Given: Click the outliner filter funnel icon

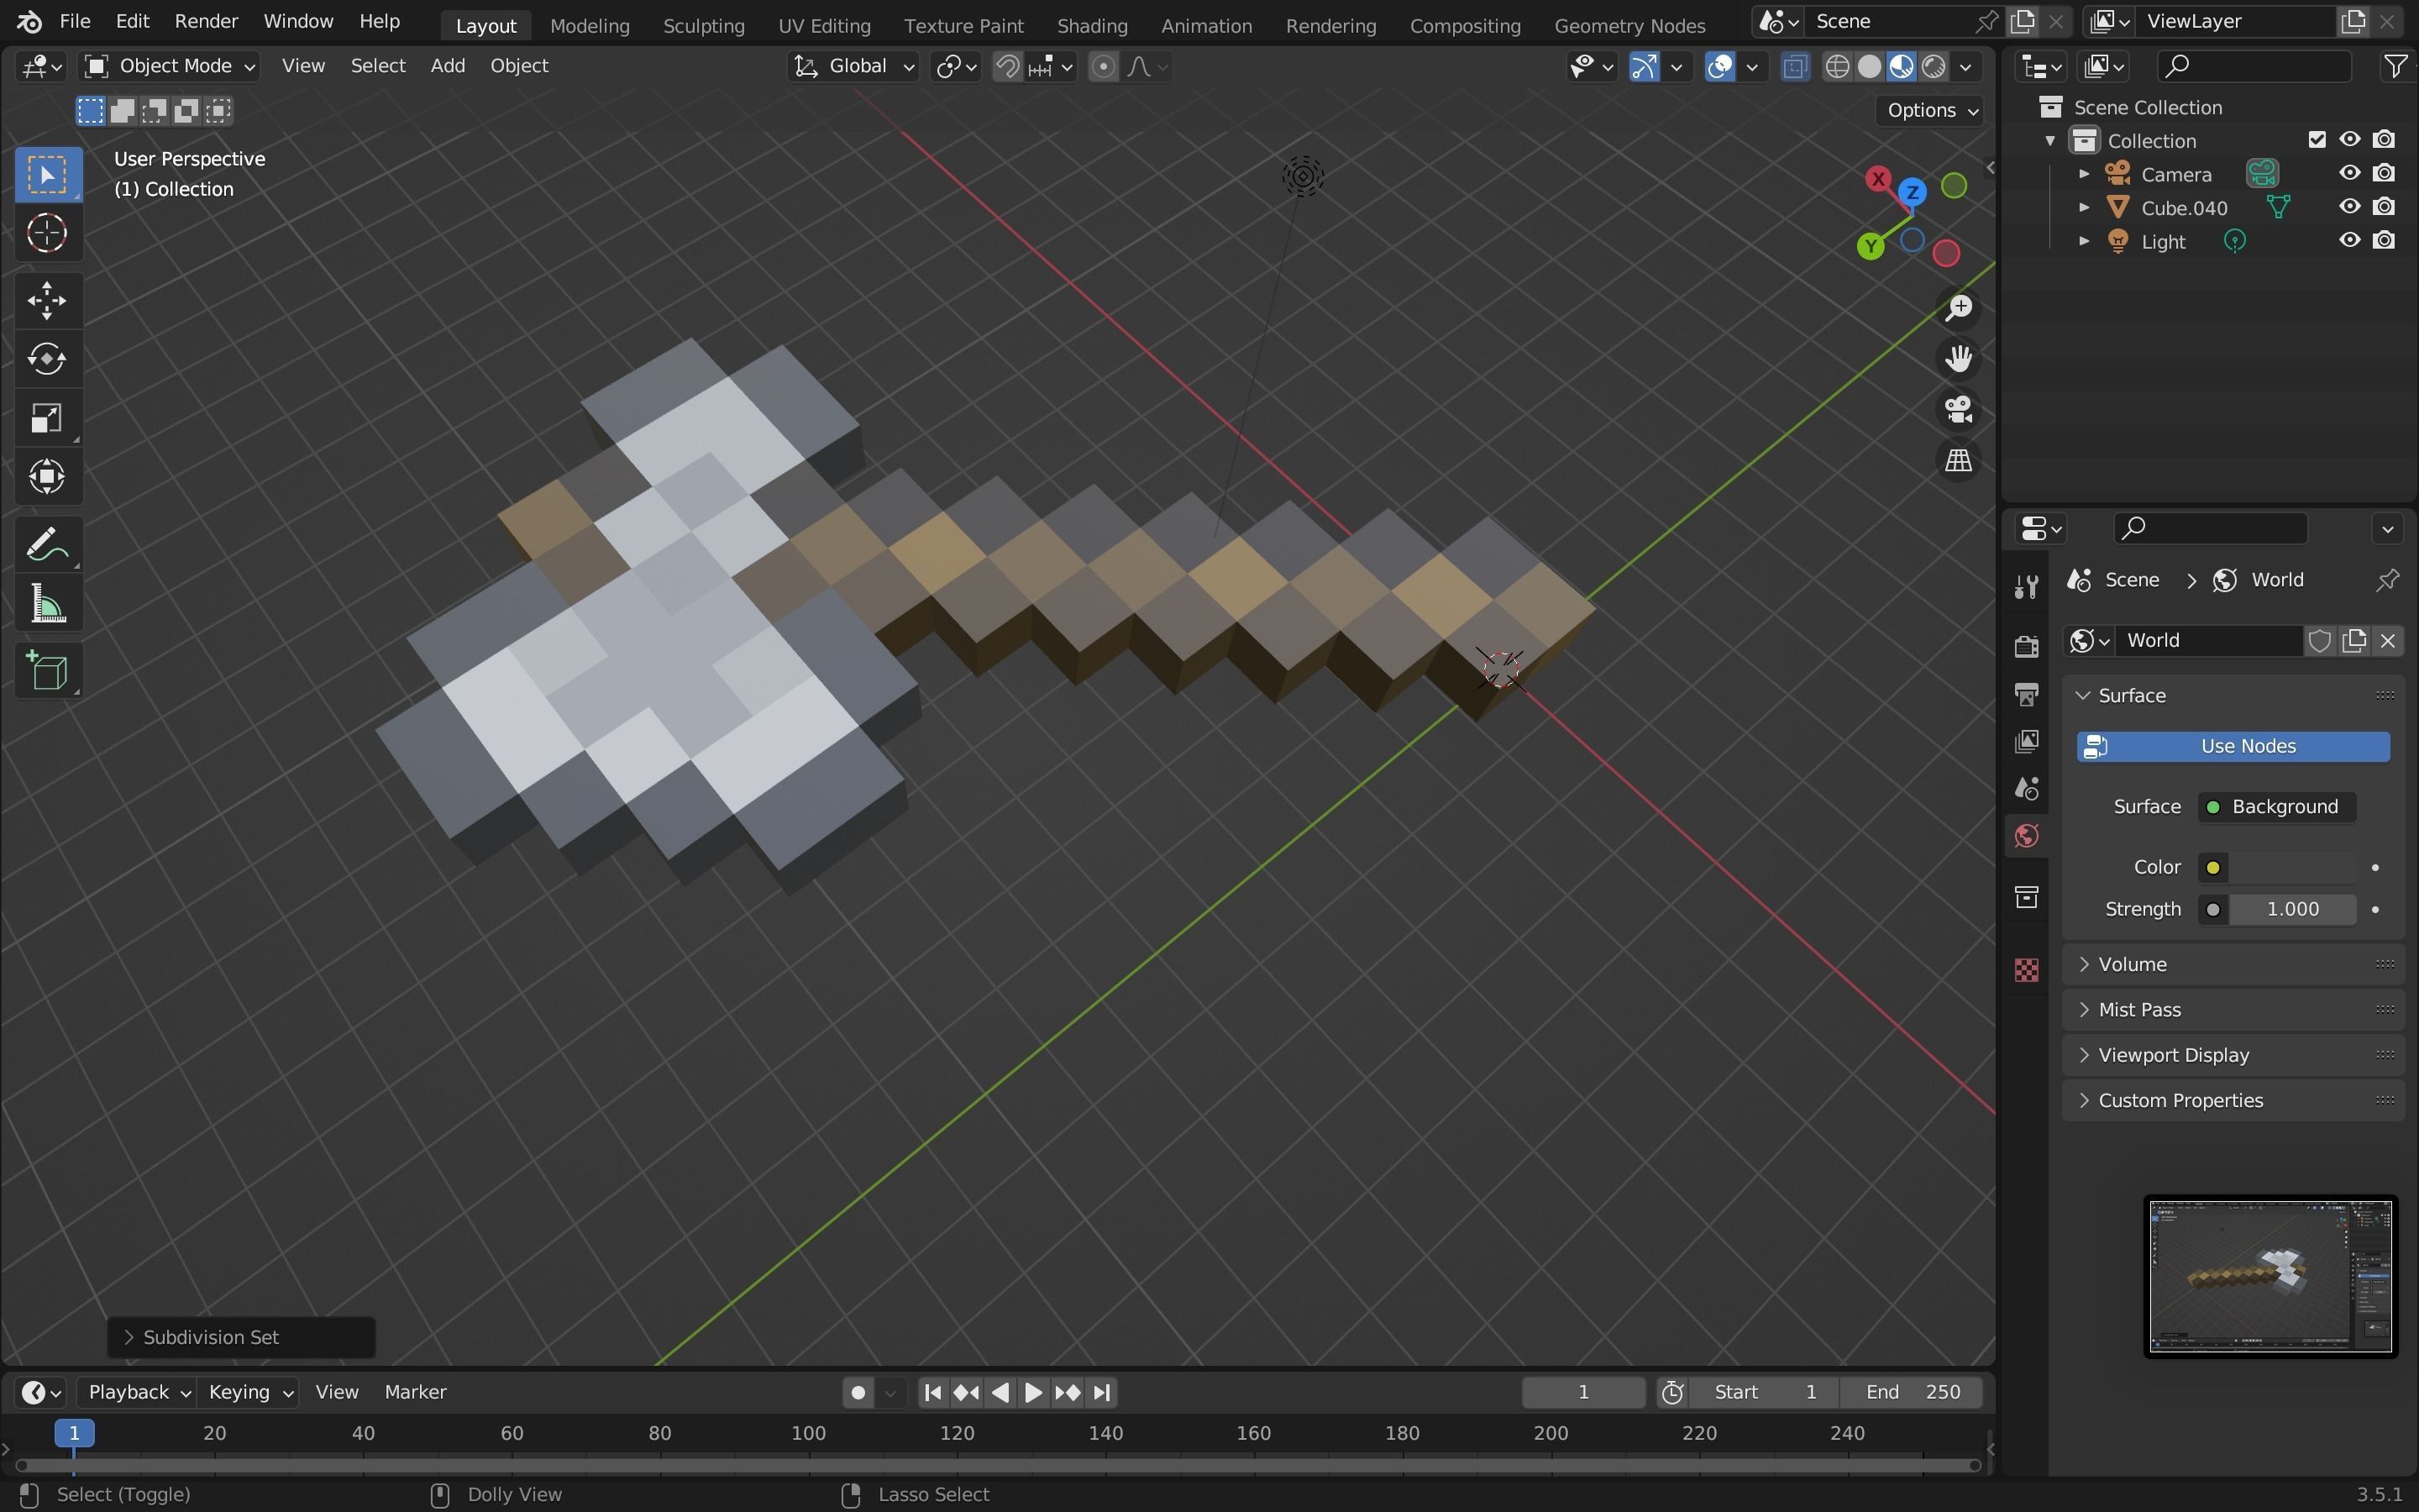Looking at the screenshot, I should pos(2396,66).
